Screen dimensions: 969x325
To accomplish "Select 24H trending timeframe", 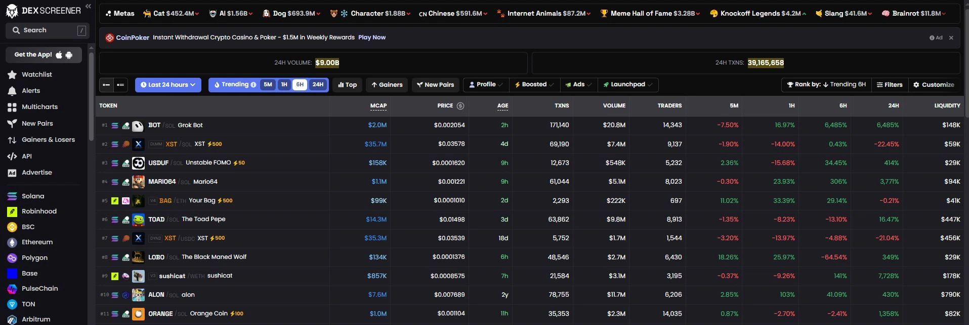I will tap(318, 85).
